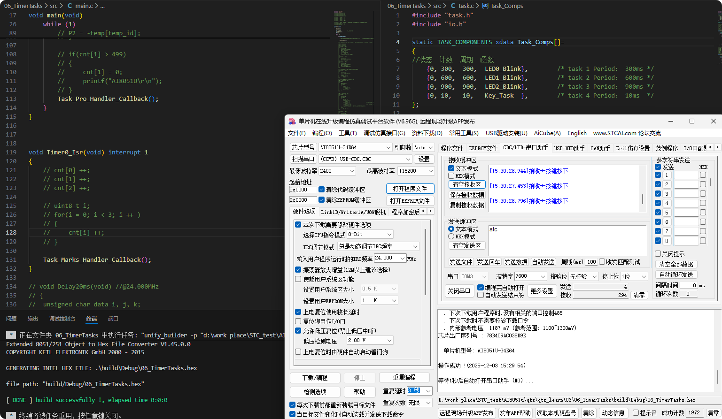Image resolution: width=722 pixels, height=419 pixels.
Task: Click the right arrow to scroll hardware option tabs
Action: [431, 211]
